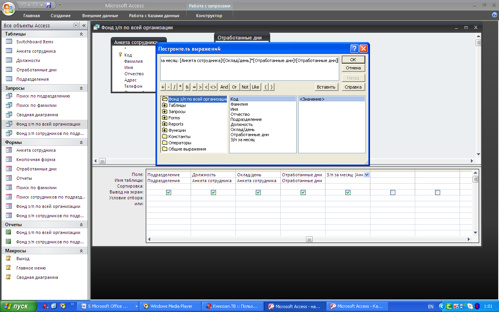The image size is (499, 312).
Task: Collapse the Таблицы navigation group
Action: [x=81, y=34]
